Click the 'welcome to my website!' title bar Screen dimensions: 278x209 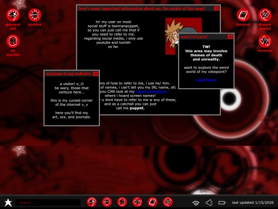click(72, 74)
